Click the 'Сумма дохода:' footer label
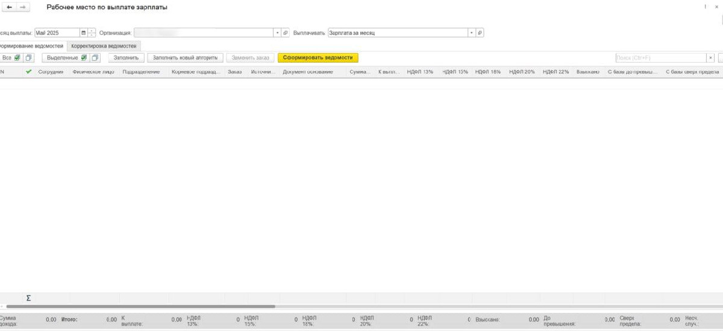The image size is (723, 331). pyautogui.click(x=8, y=320)
